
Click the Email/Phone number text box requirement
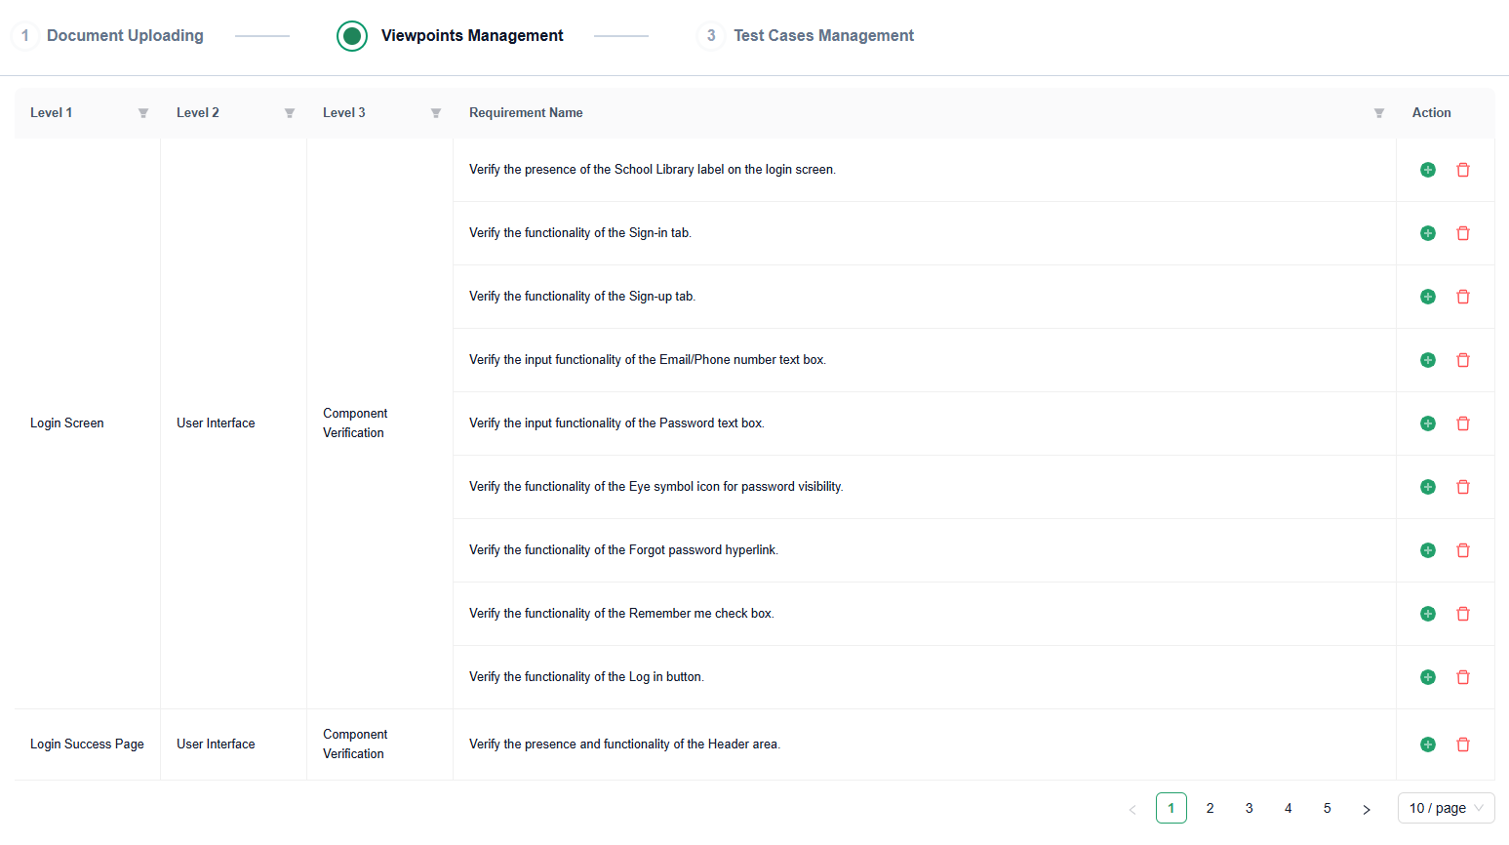pyautogui.click(x=648, y=360)
